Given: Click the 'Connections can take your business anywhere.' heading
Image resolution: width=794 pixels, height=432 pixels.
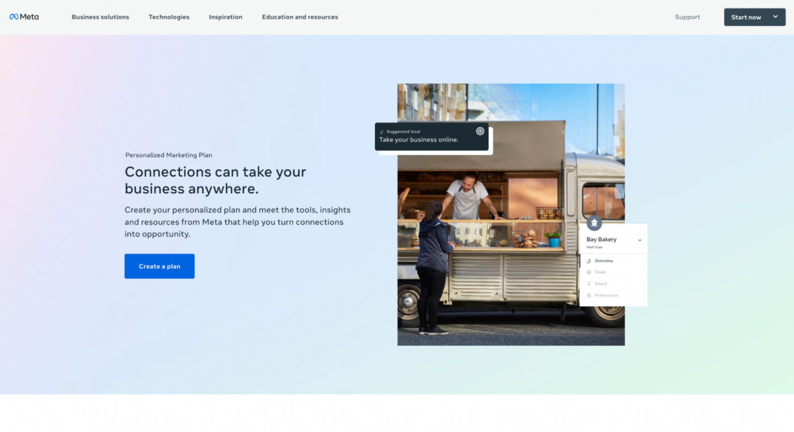Looking at the screenshot, I should pos(215,180).
